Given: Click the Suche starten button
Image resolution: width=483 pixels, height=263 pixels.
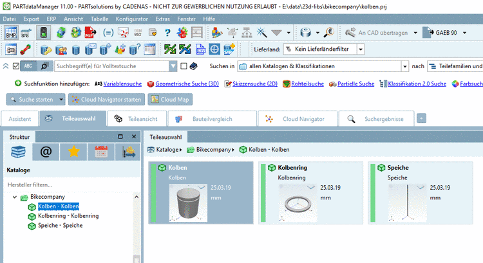Looking at the screenshot, I should pos(32,100).
